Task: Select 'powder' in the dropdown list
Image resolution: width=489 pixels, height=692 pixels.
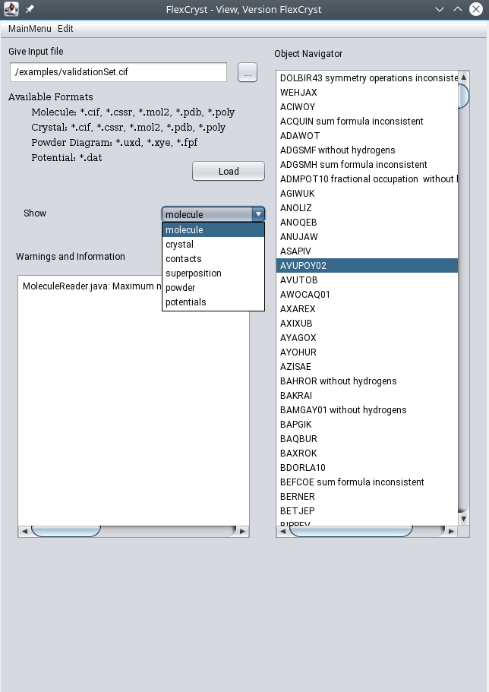Action: click(213, 288)
